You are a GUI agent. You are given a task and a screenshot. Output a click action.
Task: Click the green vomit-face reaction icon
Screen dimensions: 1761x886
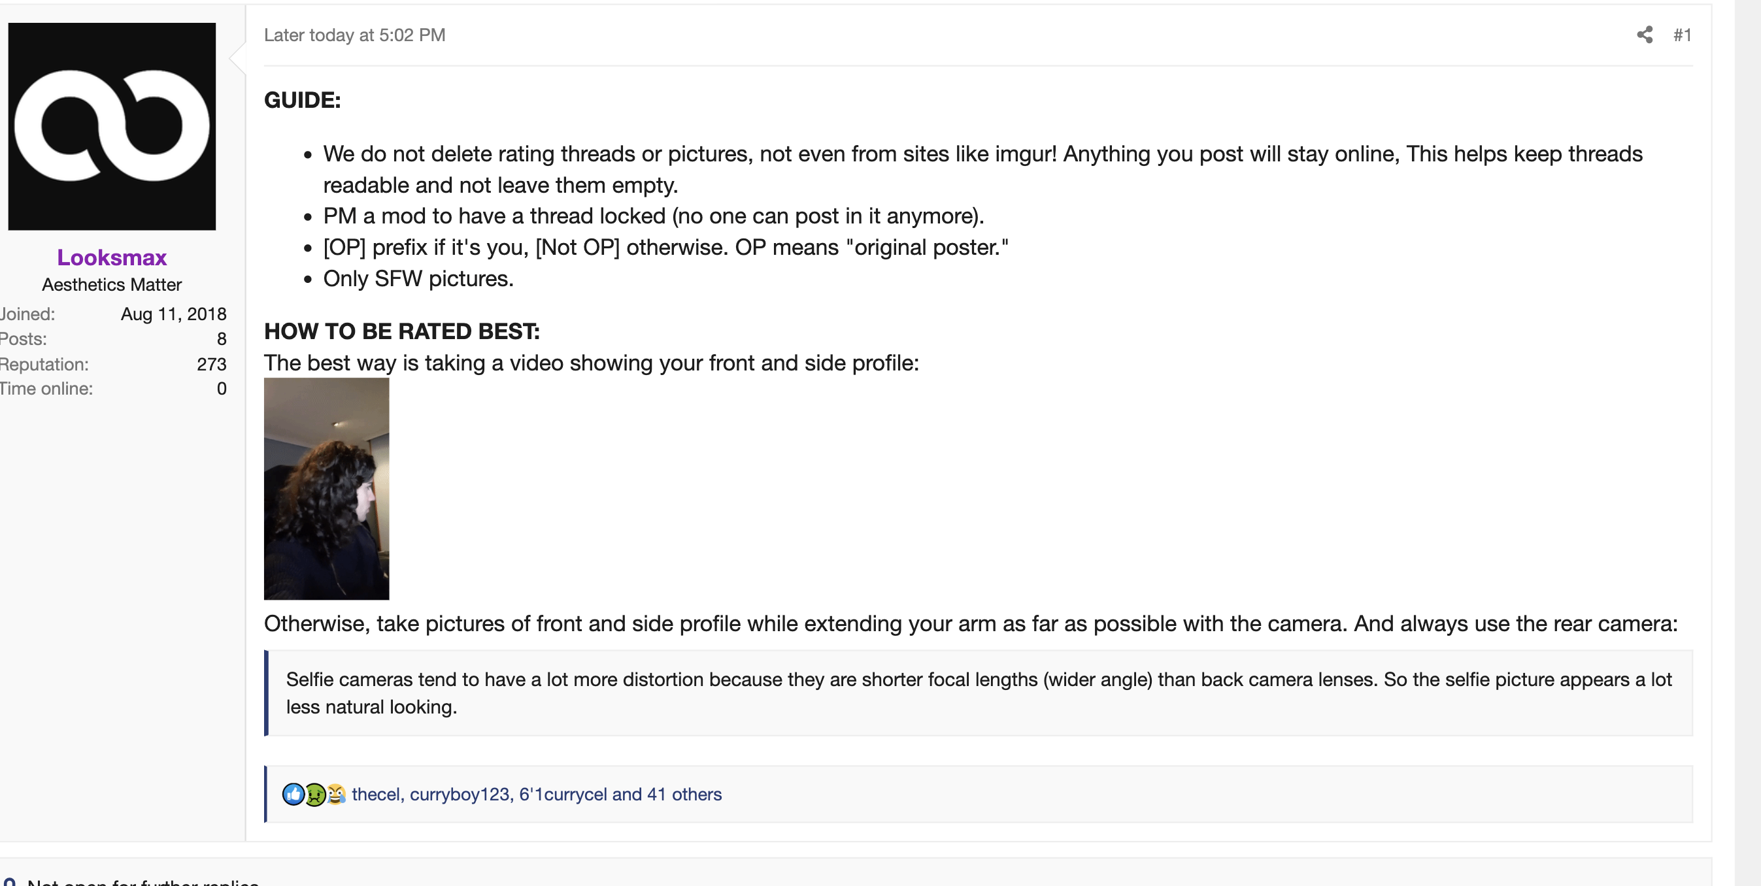click(x=314, y=794)
